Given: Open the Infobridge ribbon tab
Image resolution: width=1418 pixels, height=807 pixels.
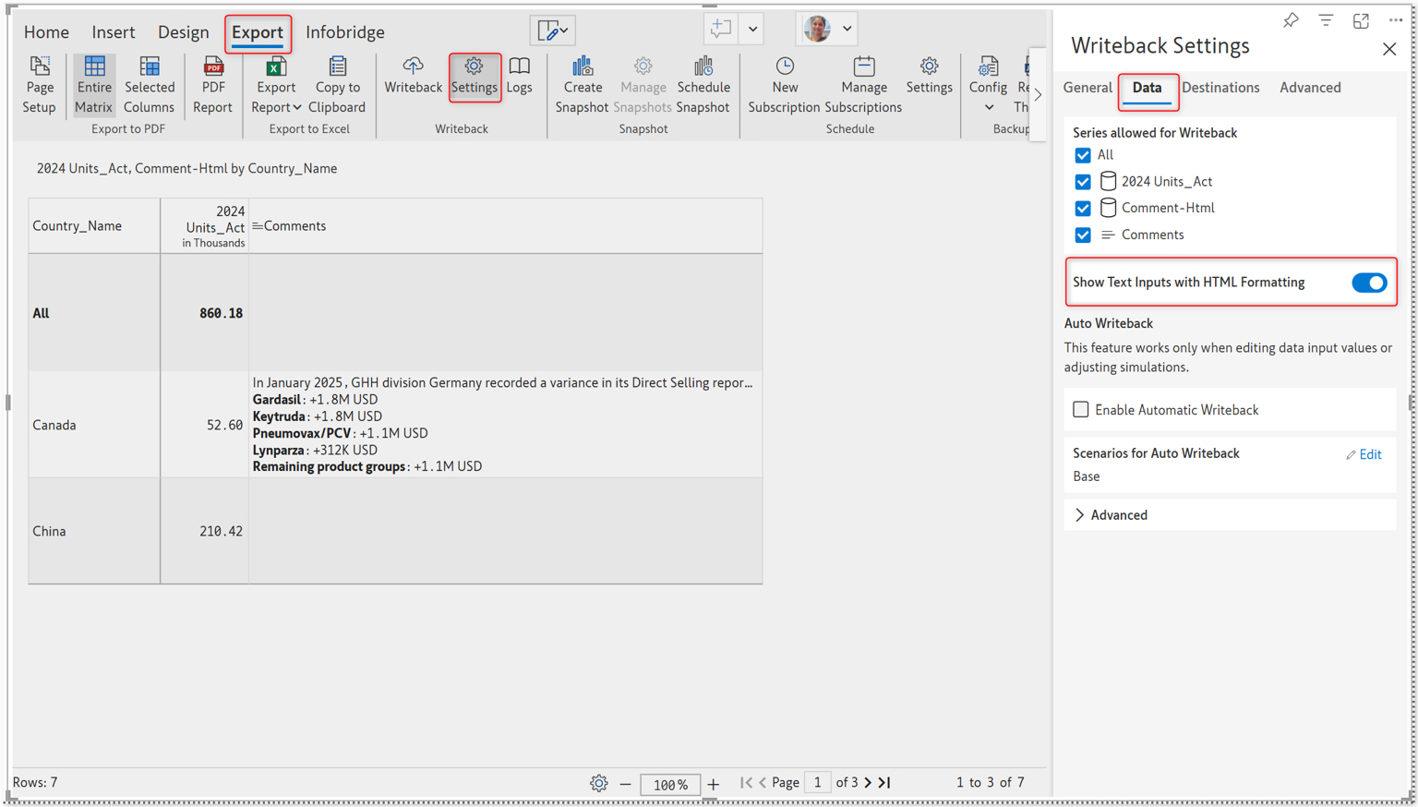Looking at the screenshot, I should click(x=344, y=32).
